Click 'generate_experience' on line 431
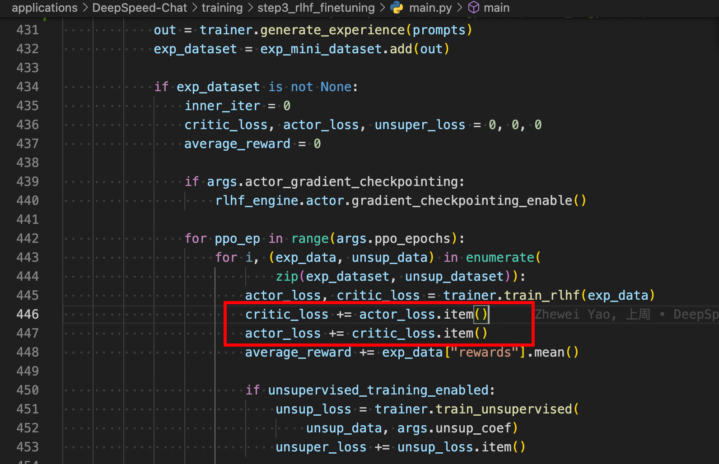 [332, 30]
